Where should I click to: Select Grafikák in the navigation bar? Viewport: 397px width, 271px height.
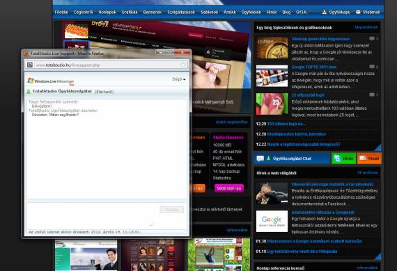click(x=130, y=12)
